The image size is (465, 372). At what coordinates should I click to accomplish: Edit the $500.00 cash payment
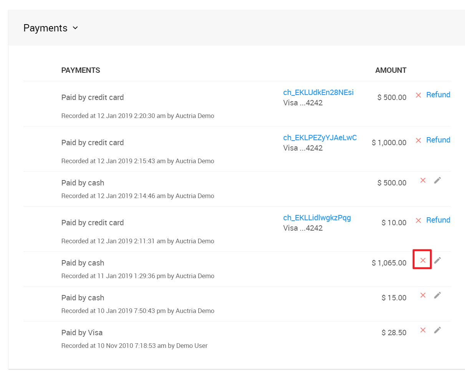coord(437,180)
